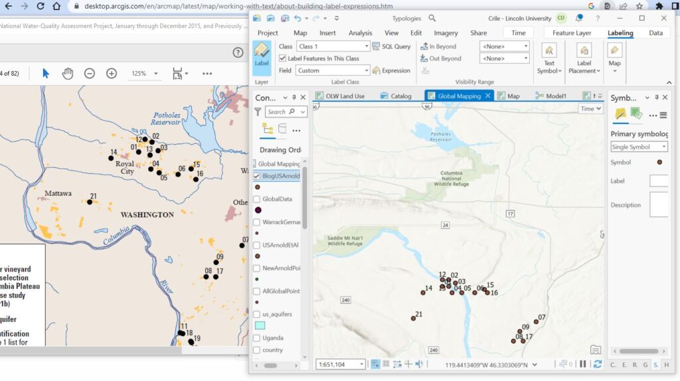Select the PDF viewer hand pan tool
Screen dimensions: 680x381
pos(68,74)
